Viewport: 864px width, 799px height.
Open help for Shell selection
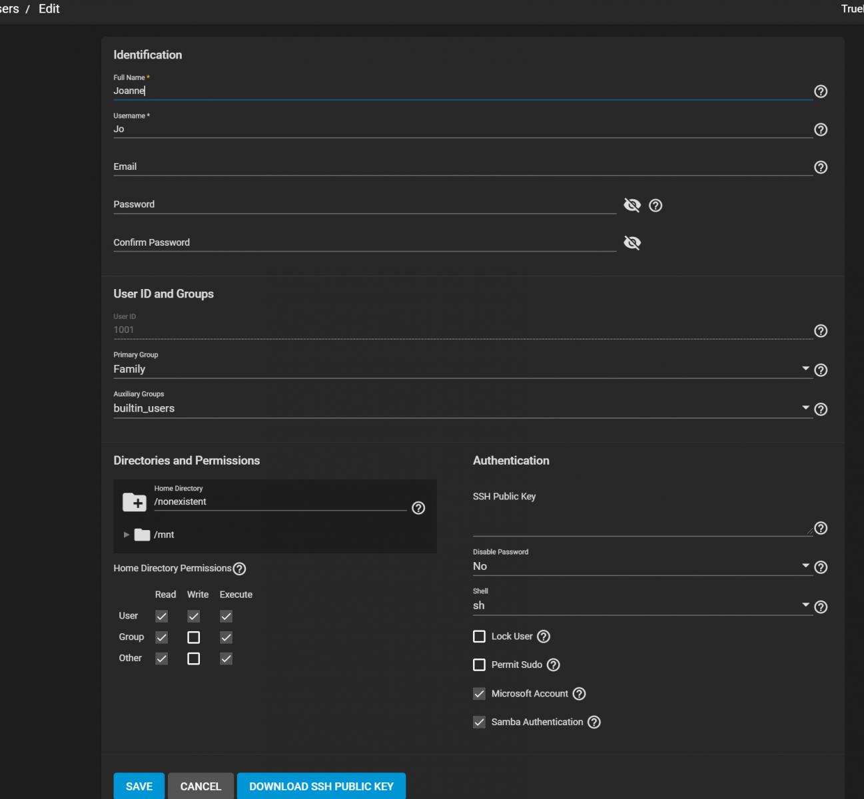(821, 607)
